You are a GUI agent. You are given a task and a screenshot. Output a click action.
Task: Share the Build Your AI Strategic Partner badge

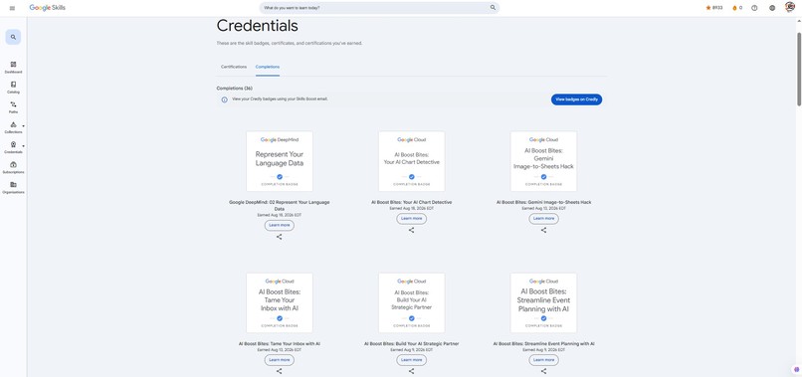pyautogui.click(x=411, y=371)
